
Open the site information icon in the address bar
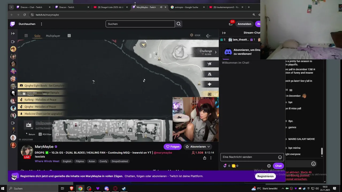[32, 15]
